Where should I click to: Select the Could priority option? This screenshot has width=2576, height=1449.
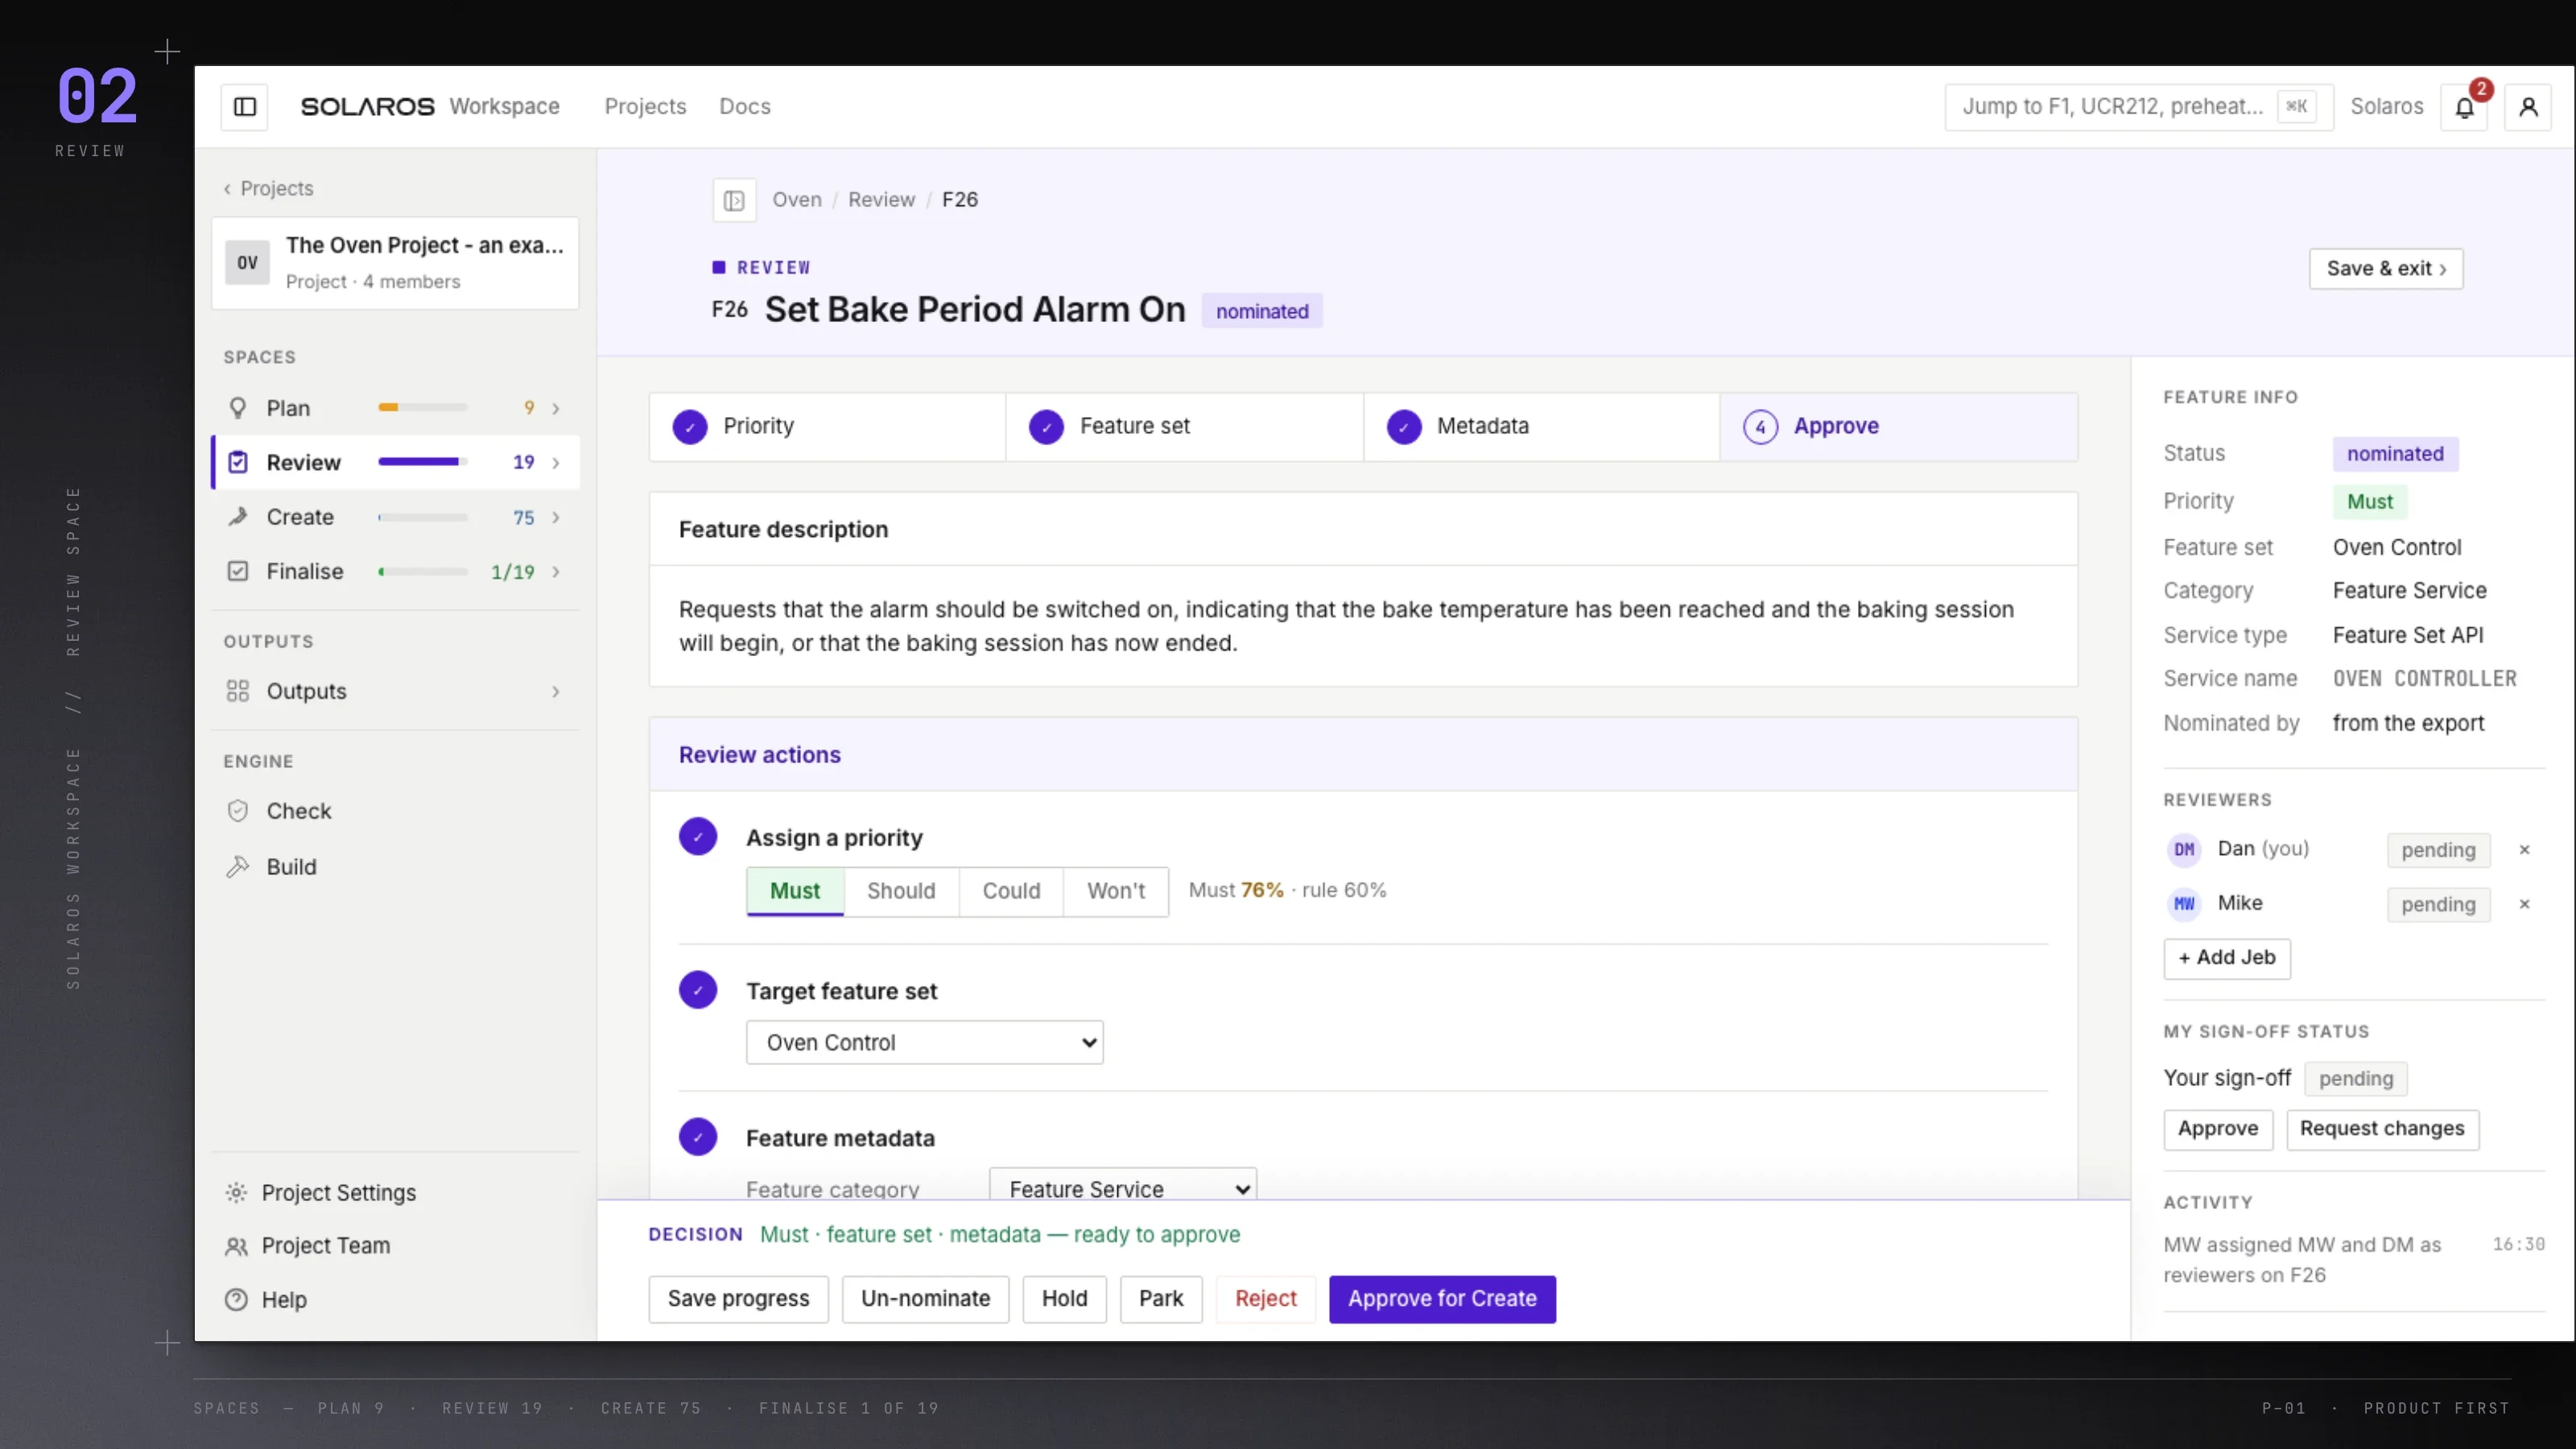[x=1011, y=891]
